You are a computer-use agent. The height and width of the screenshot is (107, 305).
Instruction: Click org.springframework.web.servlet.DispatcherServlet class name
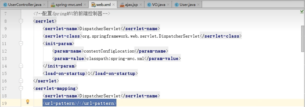(141, 36)
